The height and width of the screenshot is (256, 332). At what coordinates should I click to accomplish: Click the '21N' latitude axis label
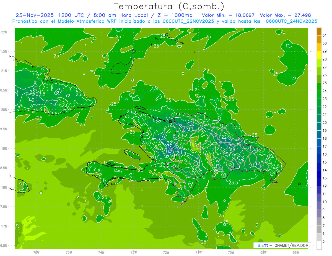tap(4, 71)
